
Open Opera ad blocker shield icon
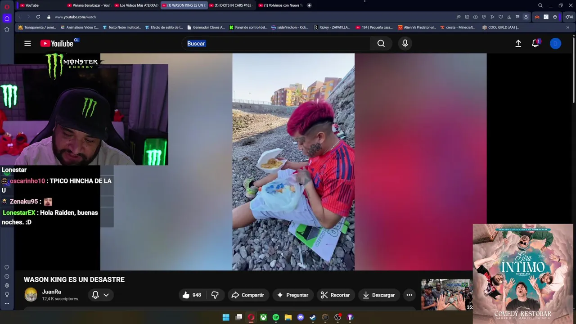[484, 17]
